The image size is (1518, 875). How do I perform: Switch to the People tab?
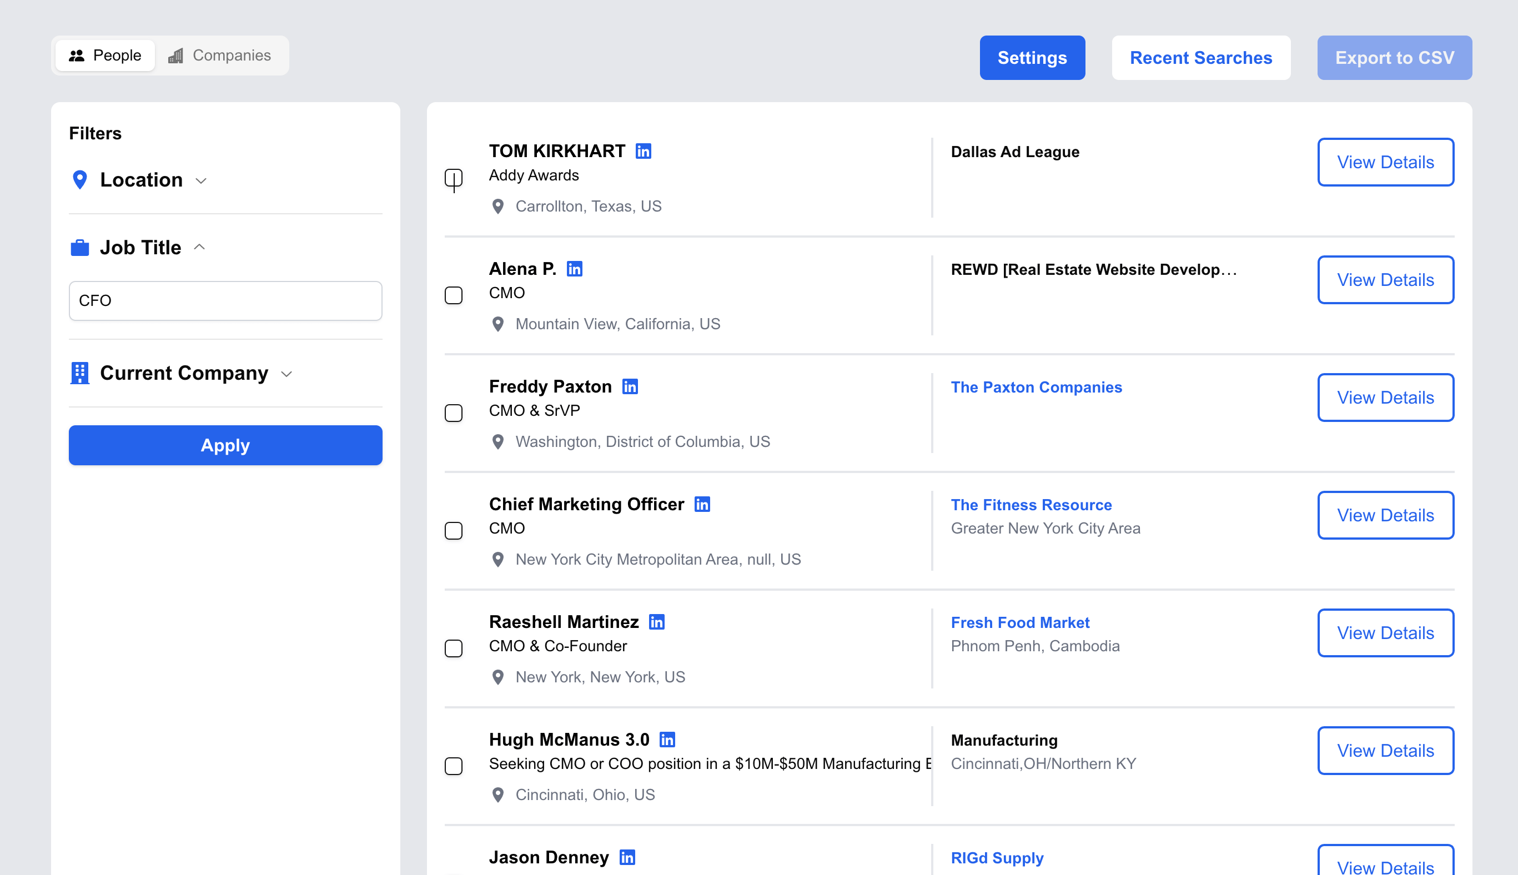105,56
